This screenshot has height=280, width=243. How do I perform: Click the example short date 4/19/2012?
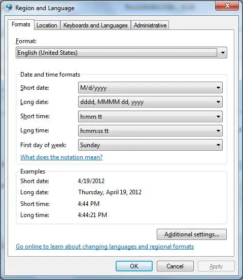pyautogui.click(x=91, y=181)
